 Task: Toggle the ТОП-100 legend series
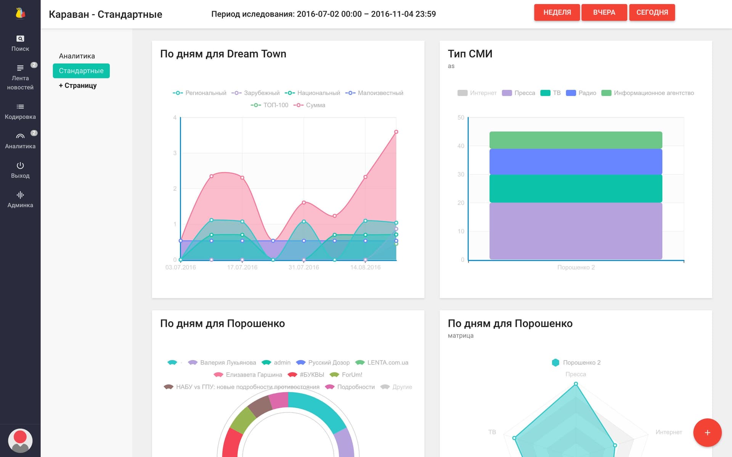click(x=270, y=105)
